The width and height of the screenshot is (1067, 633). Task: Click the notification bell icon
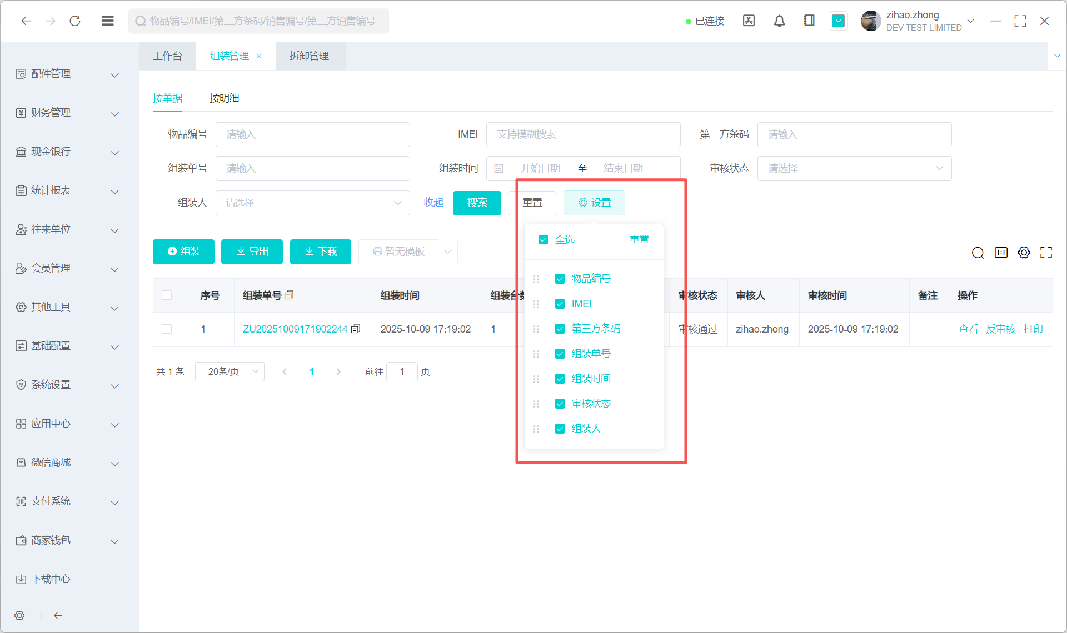click(779, 21)
